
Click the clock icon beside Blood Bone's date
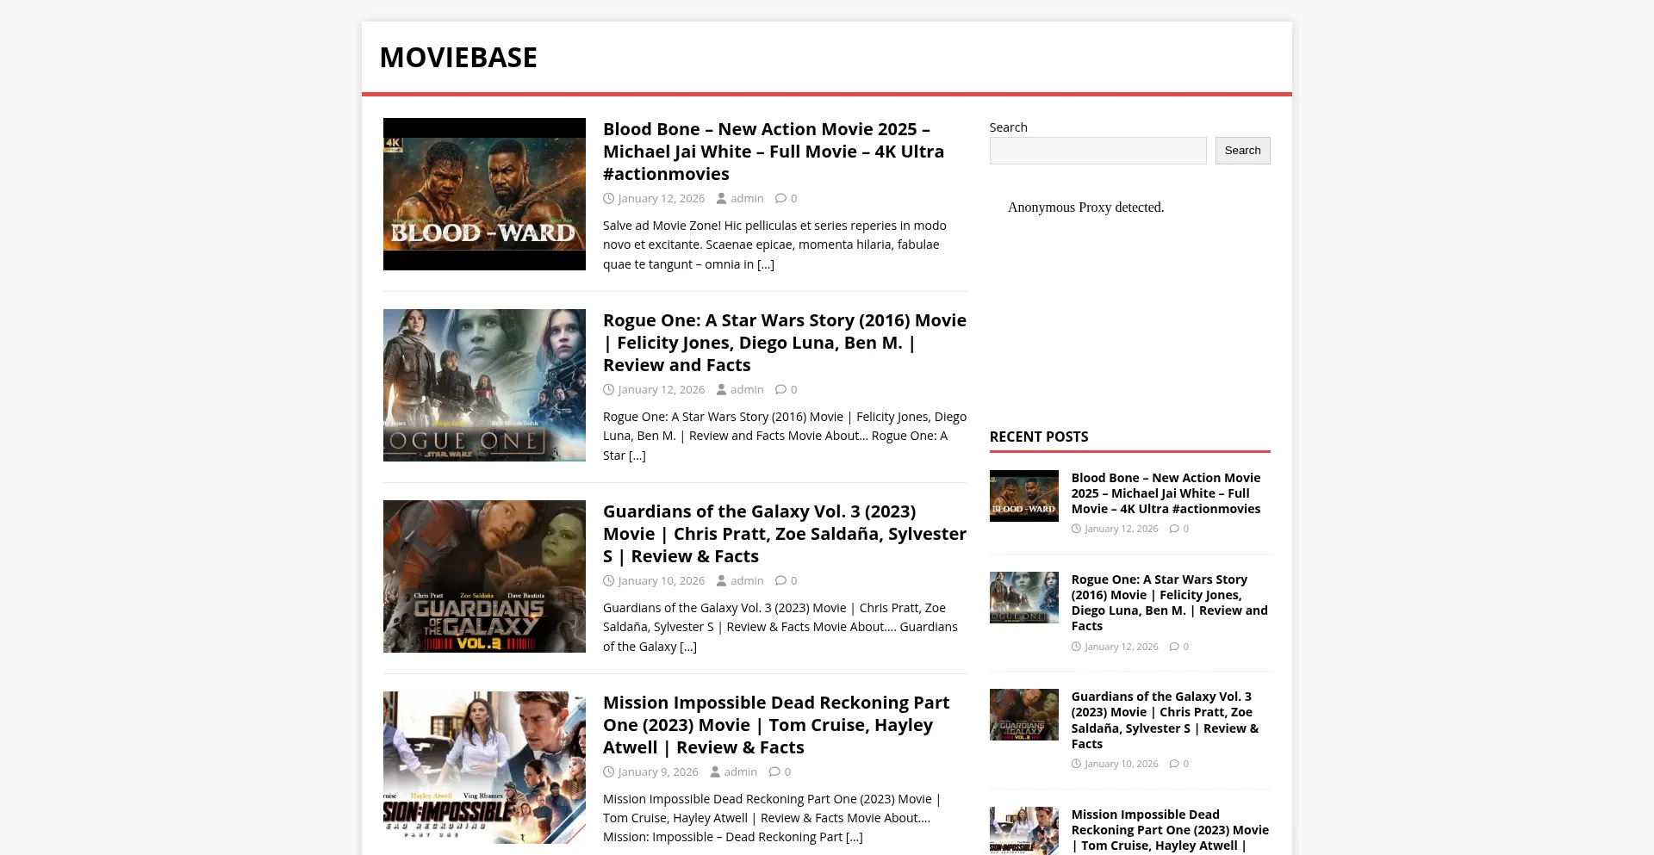pos(609,198)
